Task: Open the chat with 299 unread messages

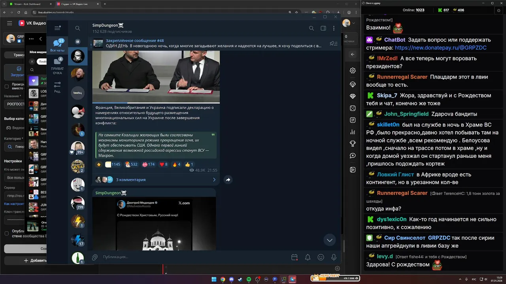Action: coord(78,203)
